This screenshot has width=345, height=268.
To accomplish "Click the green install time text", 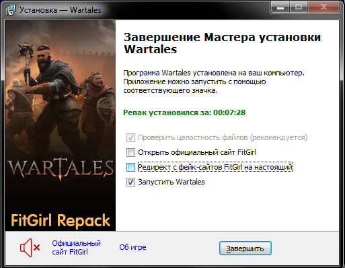I will (184, 112).
